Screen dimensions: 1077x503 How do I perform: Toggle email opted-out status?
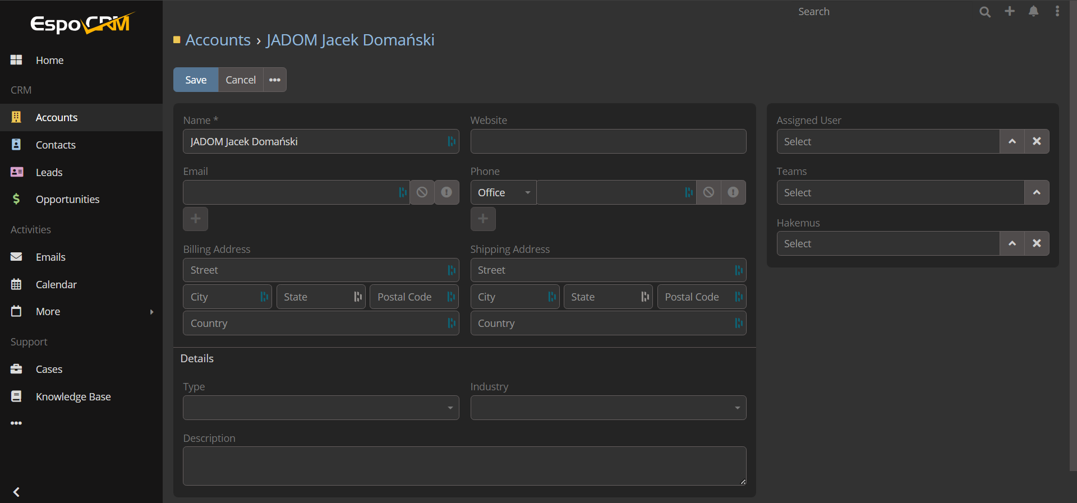coord(422,192)
